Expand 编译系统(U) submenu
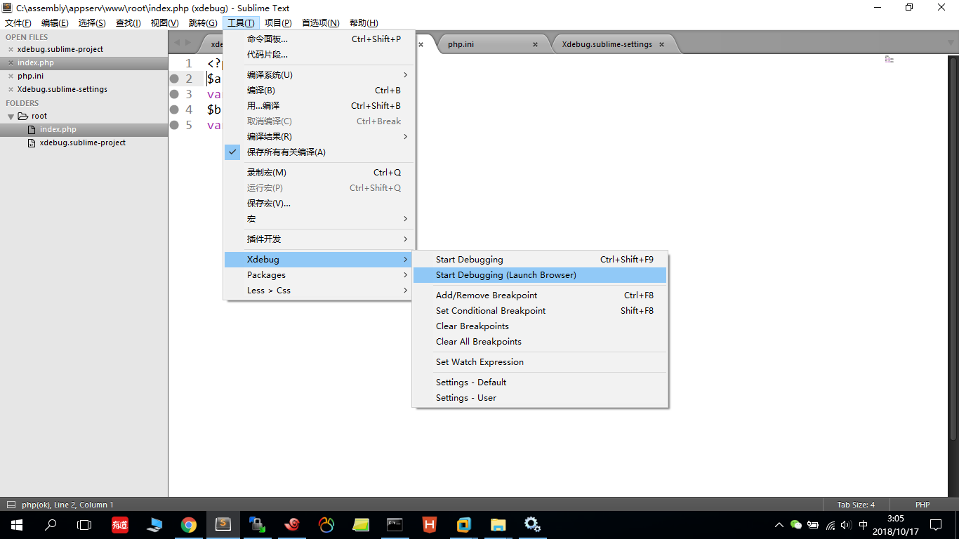959x539 pixels. 319,75
